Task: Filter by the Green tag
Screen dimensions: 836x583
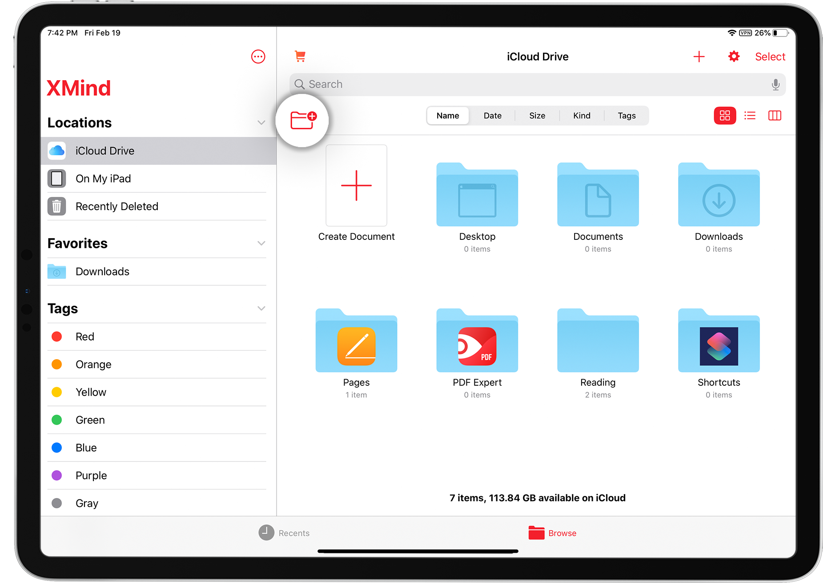Action: tap(158, 420)
